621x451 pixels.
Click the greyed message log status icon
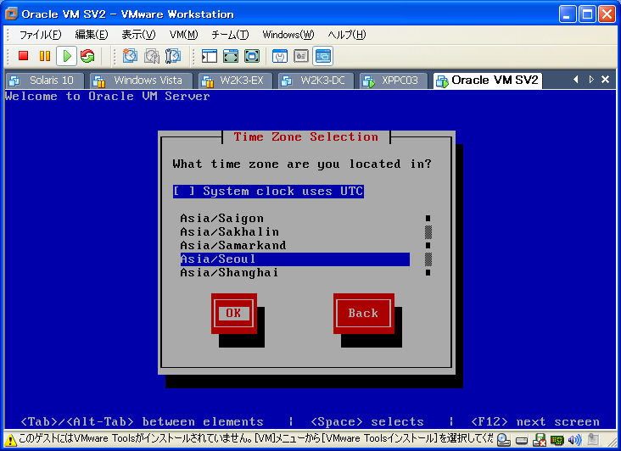pyautogui.click(x=593, y=439)
